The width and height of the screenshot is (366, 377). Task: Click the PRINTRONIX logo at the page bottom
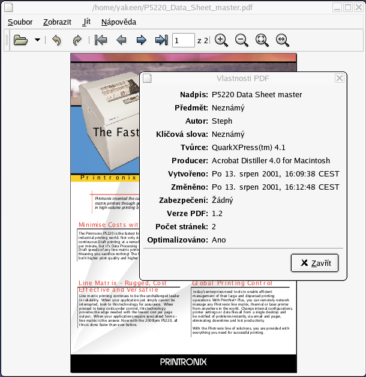[183, 362]
